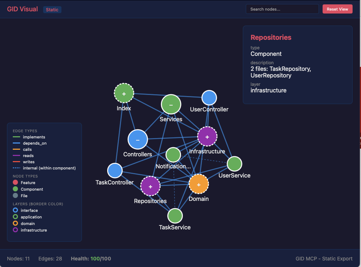Click the 'Edges: 28' status text
This screenshot has width=361, height=267.
click(50, 259)
